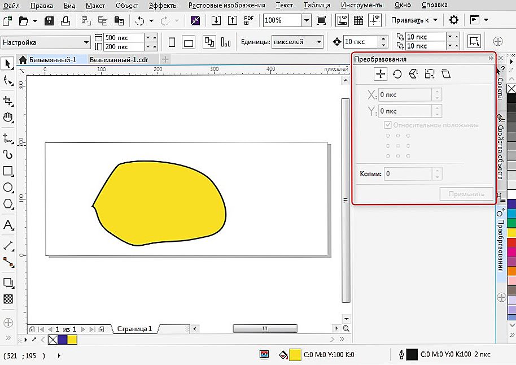The image size is (516, 365).
Task: Open the workspace layout dropdown arrow
Action: (486, 20)
